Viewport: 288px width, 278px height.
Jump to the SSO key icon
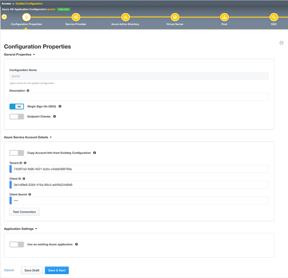[x=274, y=17]
